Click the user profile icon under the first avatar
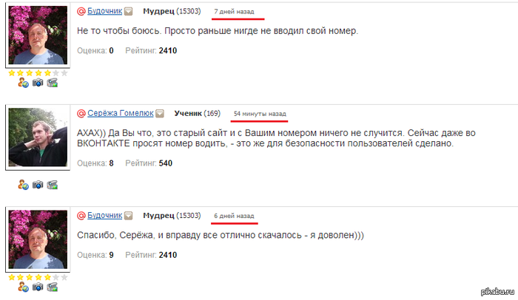 [23, 83]
